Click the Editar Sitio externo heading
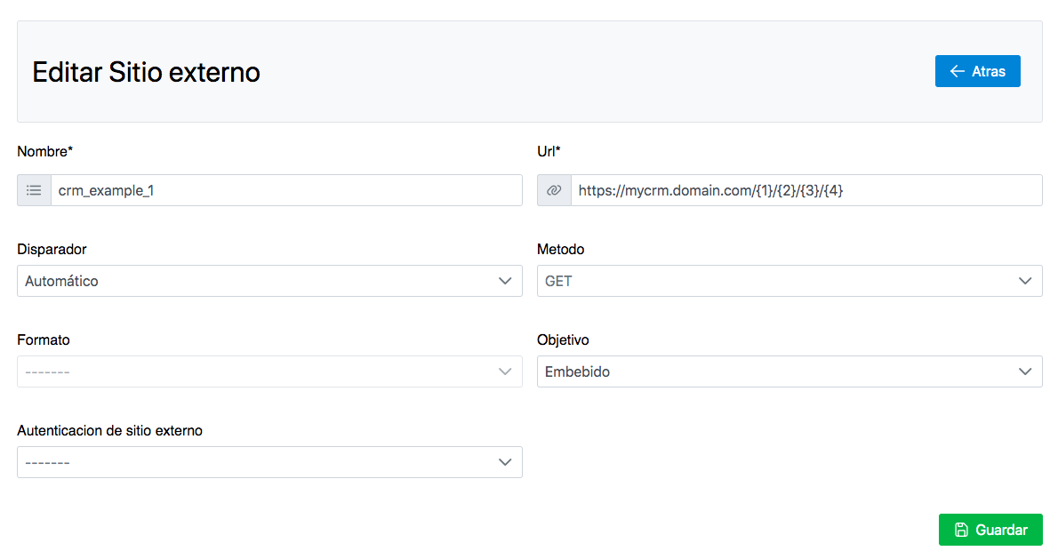Image resolution: width=1058 pixels, height=551 pixels. tap(147, 72)
